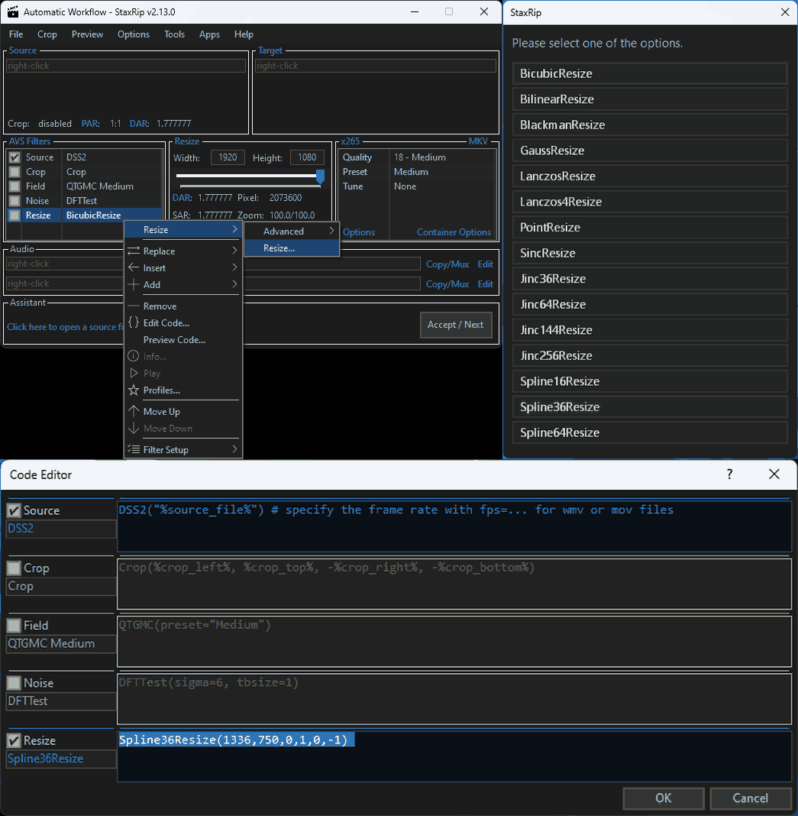Close the StaxRip options selection window
This screenshot has width=798, height=816.
pos(785,12)
